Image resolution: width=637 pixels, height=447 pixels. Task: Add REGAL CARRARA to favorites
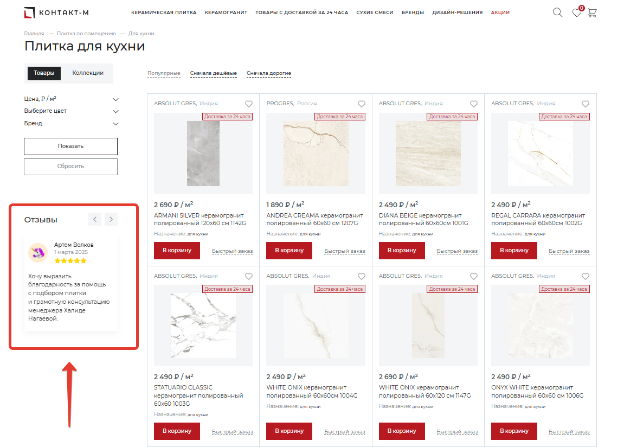(585, 104)
